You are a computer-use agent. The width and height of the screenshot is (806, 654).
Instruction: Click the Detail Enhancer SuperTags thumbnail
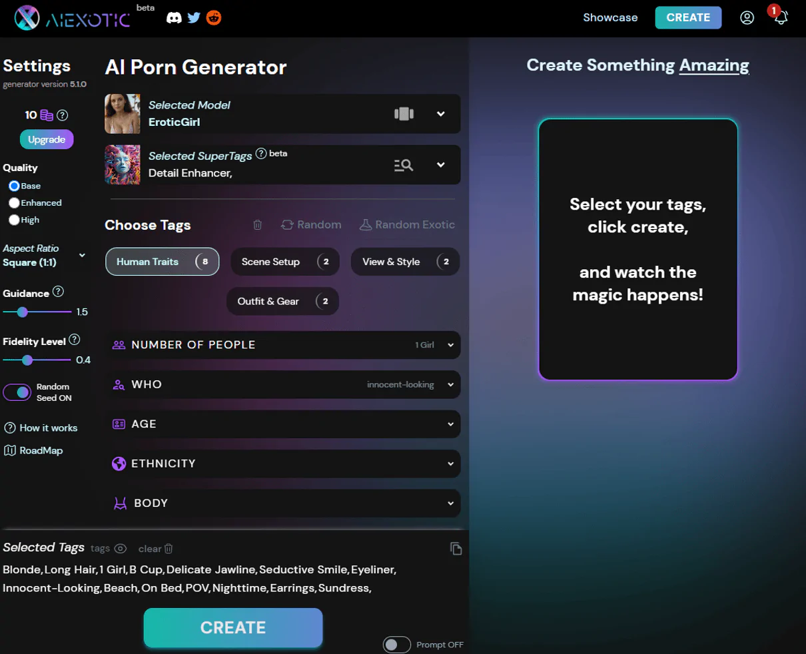coord(123,164)
